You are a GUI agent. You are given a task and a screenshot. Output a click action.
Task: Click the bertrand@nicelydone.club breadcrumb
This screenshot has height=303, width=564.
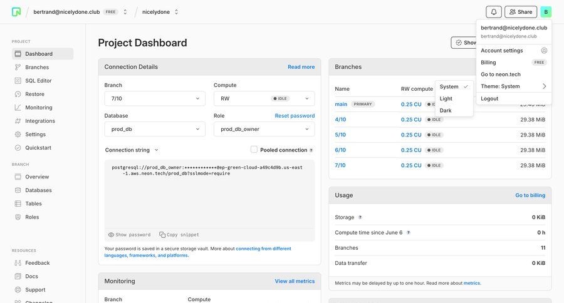[x=66, y=12]
